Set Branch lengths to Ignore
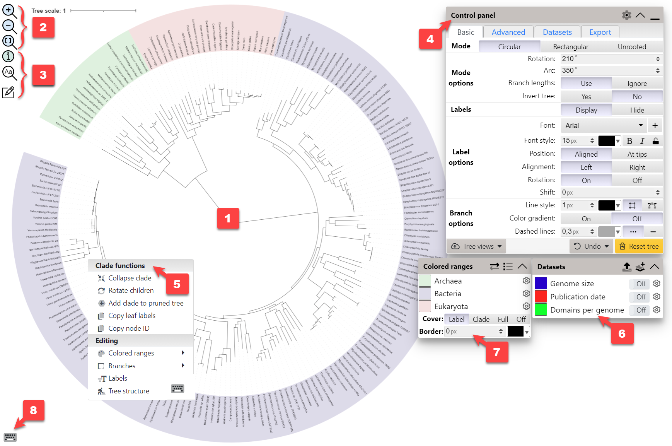The width and height of the screenshot is (672, 446). 637,84
